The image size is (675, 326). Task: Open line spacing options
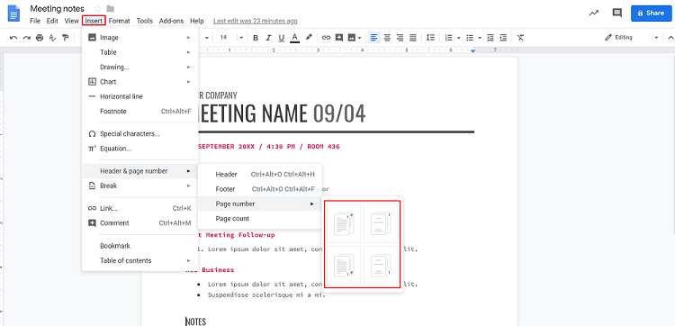(430, 38)
